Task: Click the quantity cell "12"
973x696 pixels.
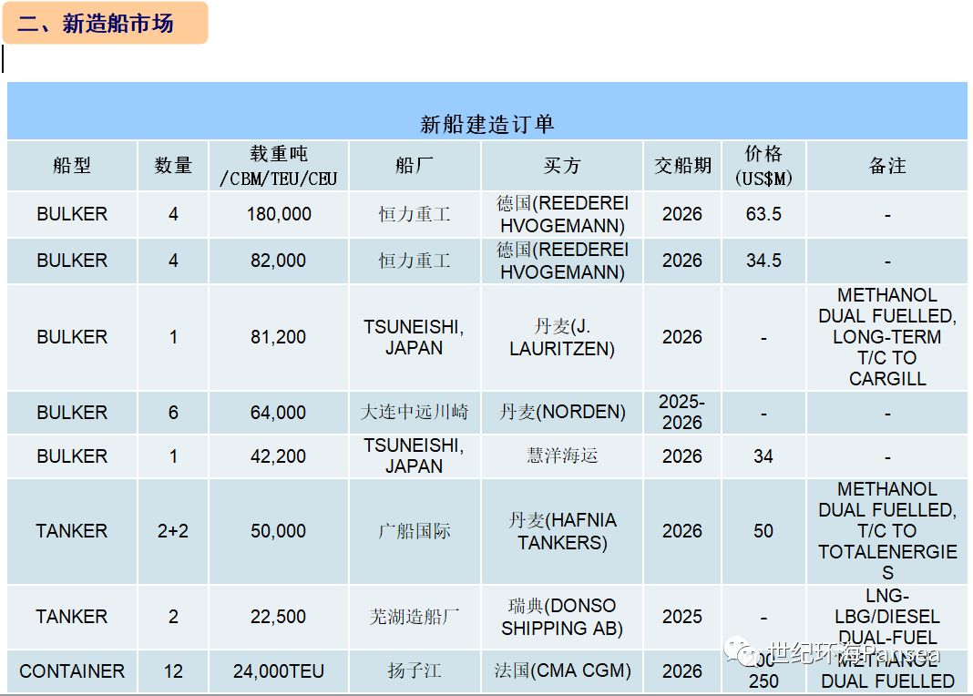Action: pyautogui.click(x=173, y=671)
